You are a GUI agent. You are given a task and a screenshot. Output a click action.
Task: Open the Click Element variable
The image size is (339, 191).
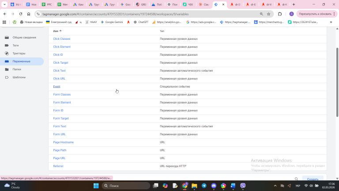pos(62,47)
